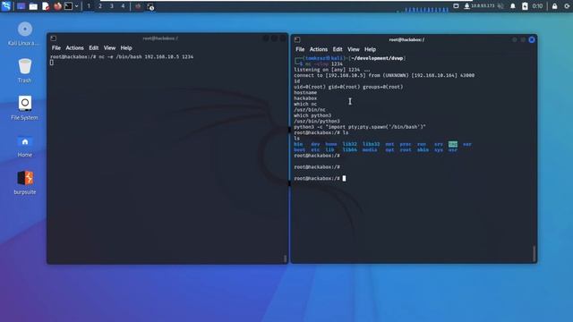Click the battery power tray icon

[525, 6]
